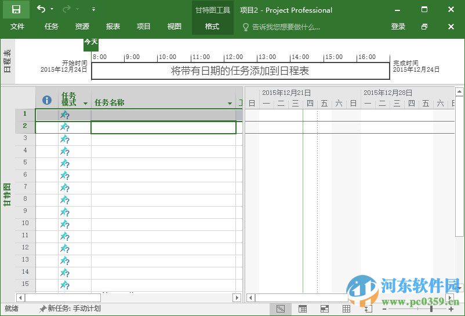Open the 任务名称 column filter dropdown

tap(230, 104)
